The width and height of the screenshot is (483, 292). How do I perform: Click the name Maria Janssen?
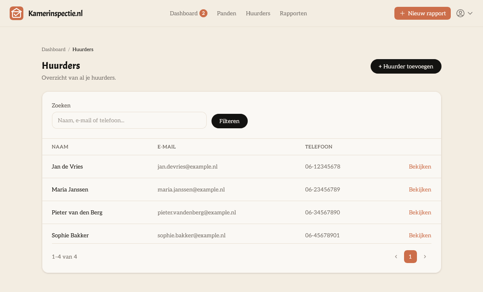coord(70,189)
